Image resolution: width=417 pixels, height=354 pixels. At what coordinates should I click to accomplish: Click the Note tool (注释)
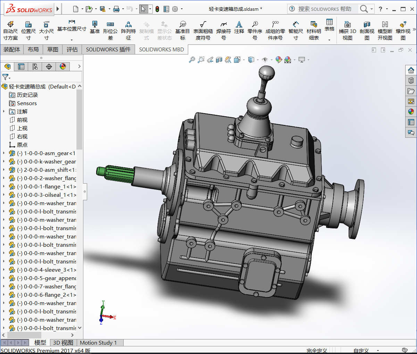point(239,27)
